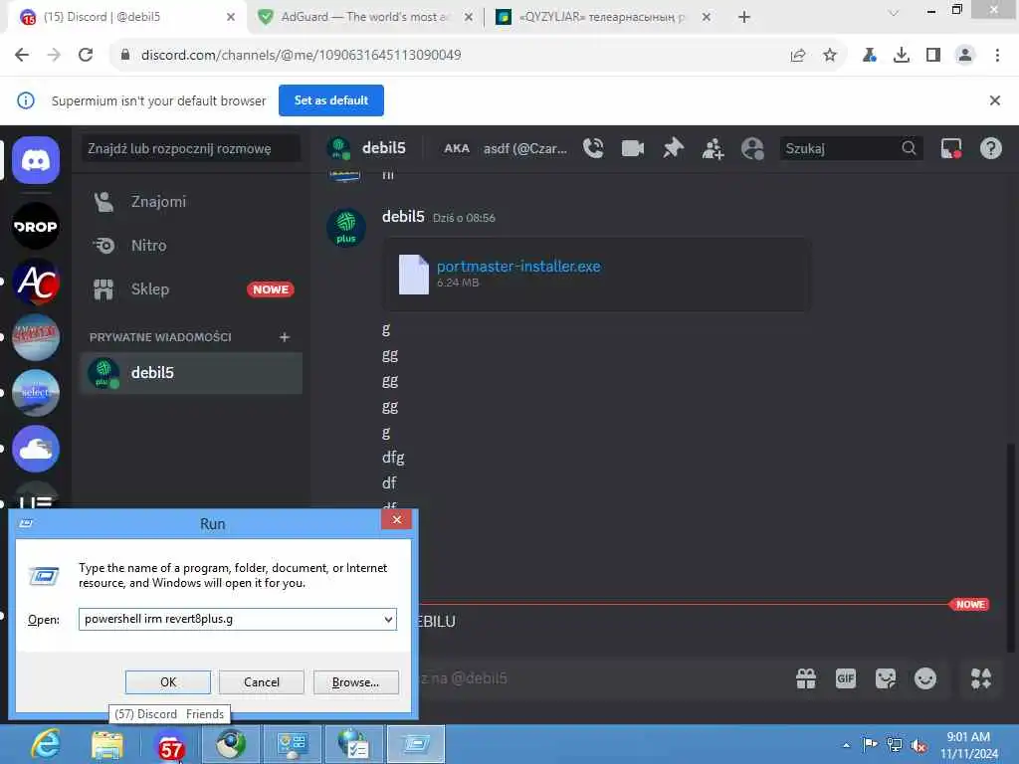Open the apps launcher icon
Screen dimensions: 1019x764
click(x=980, y=678)
